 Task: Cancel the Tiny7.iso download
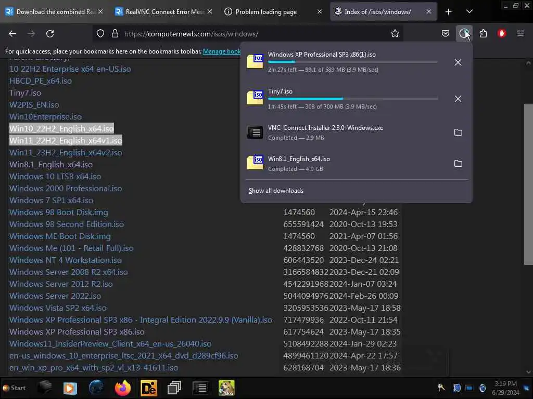click(x=458, y=99)
